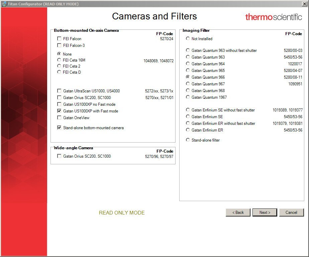Check Gatan US1000XP no Fast mode

click(59, 104)
